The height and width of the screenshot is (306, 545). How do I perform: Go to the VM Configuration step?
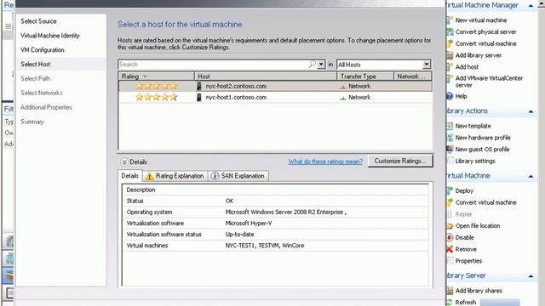[x=43, y=50]
